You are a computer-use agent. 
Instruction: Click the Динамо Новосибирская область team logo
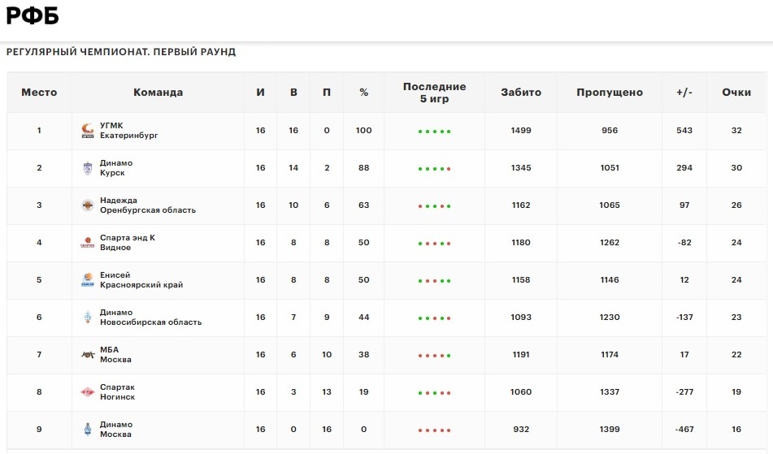88,318
